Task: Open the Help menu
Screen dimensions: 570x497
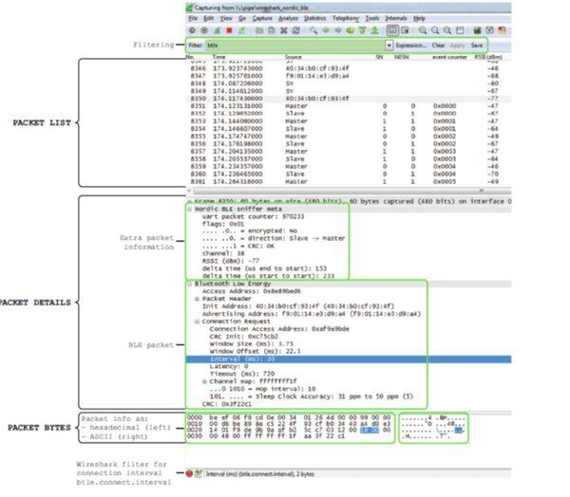Action: (419, 18)
